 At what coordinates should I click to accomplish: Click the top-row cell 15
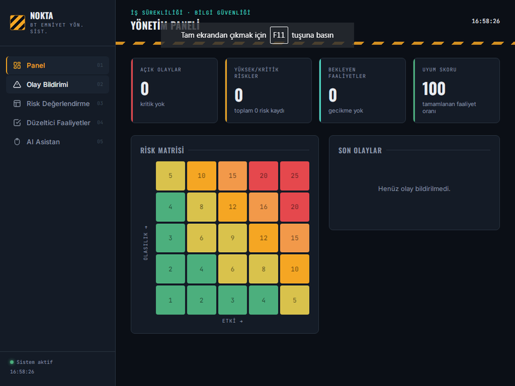[x=232, y=176]
